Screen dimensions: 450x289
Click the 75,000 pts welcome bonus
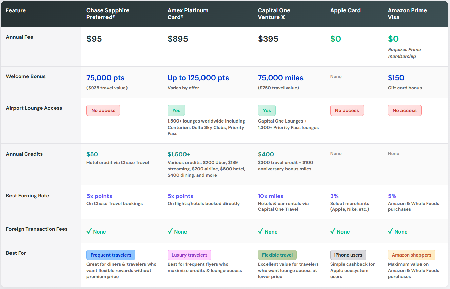(x=105, y=78)
